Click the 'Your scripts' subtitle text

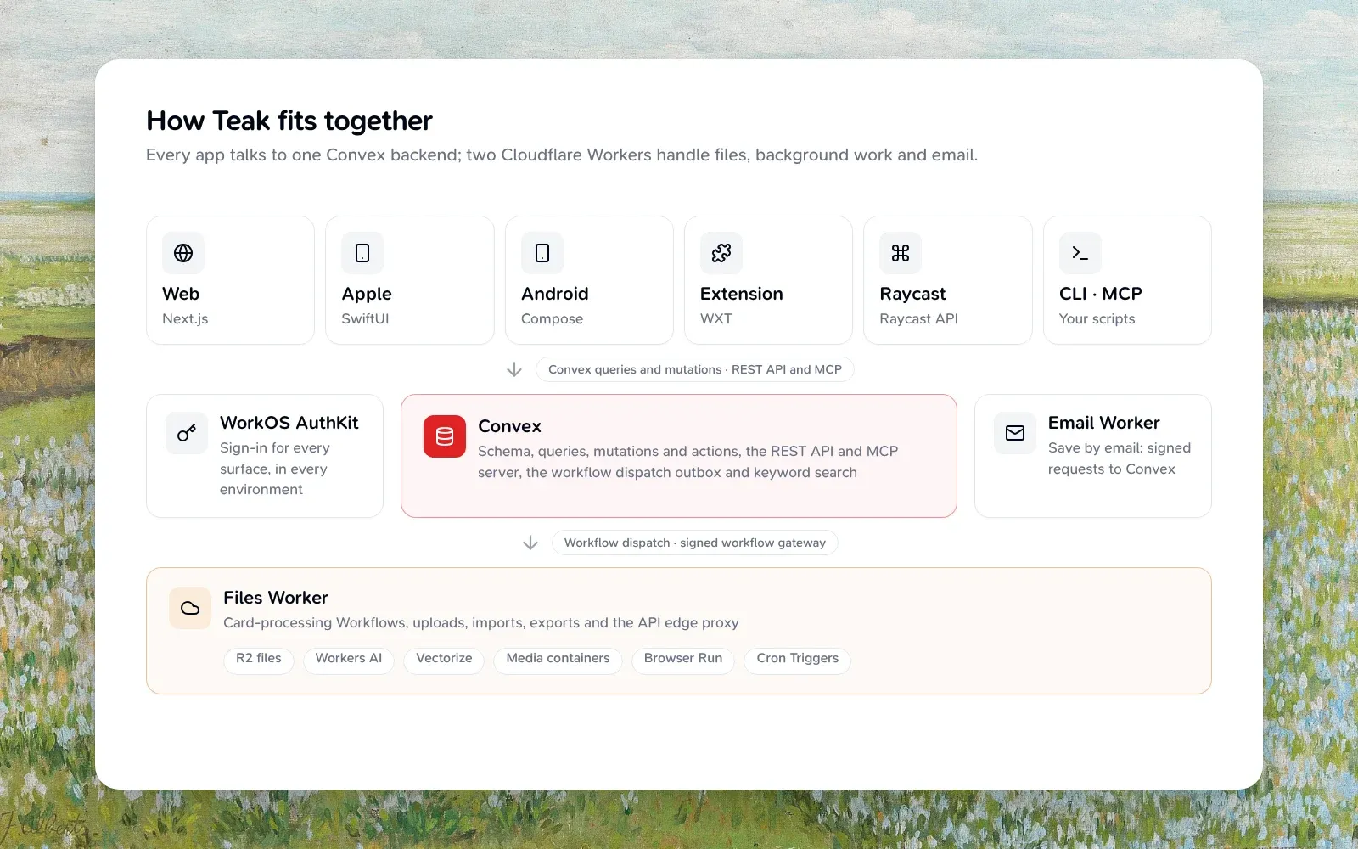tap(1097, 319)
